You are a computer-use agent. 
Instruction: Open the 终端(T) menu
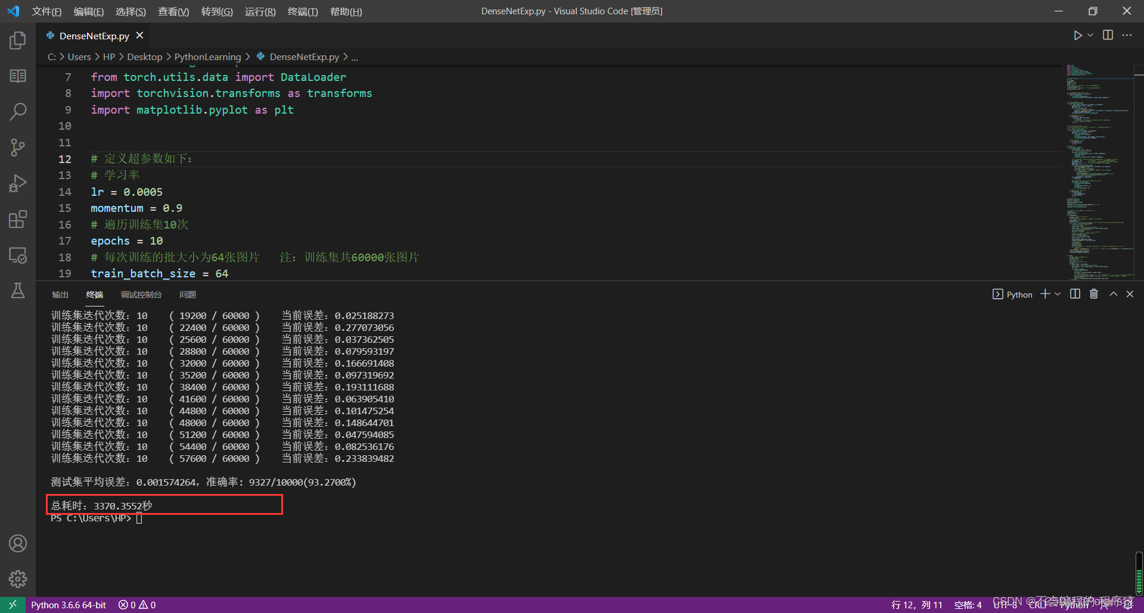[x=303, y=11]
